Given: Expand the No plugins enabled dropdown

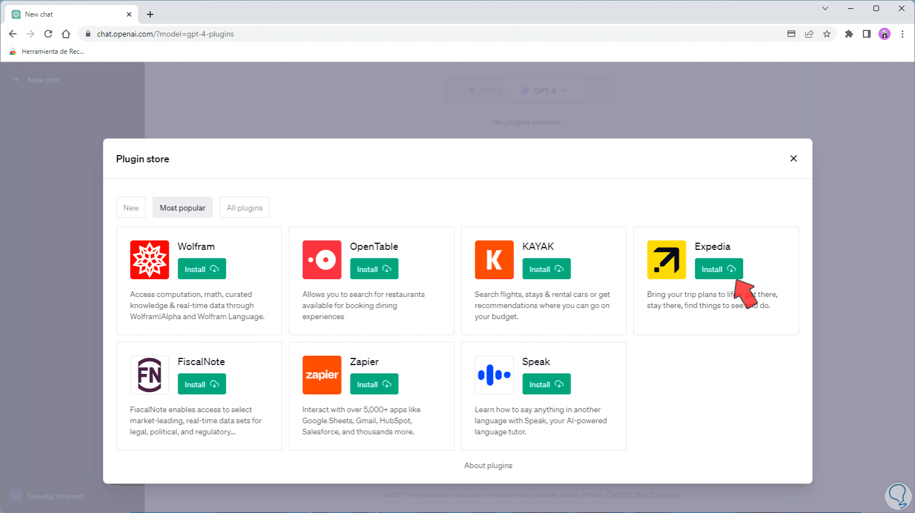Looking at the screenshot, I should click(531, 122).
